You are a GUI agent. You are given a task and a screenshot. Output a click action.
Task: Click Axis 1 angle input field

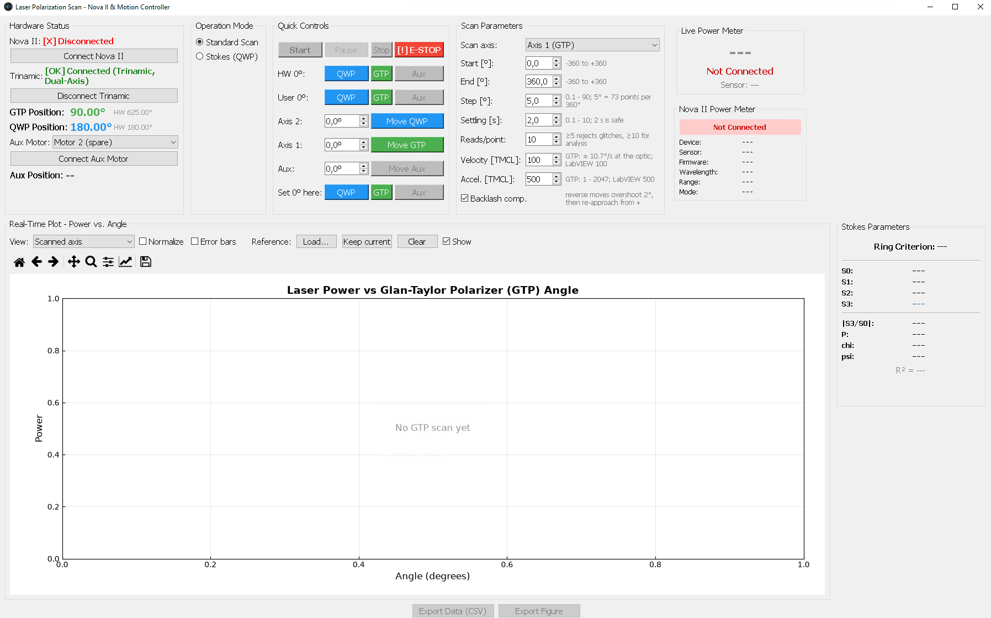342,145
